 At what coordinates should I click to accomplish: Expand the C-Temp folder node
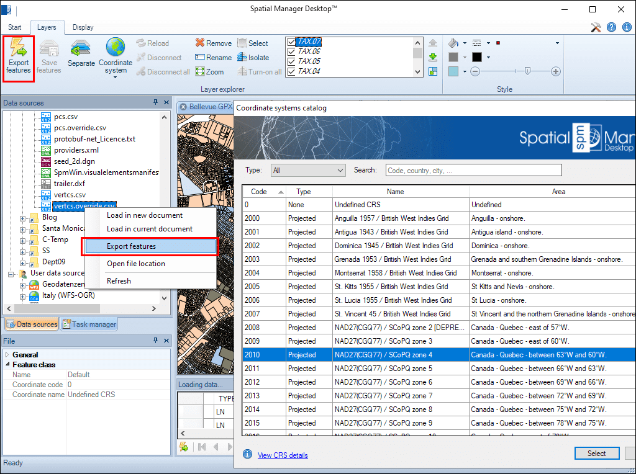point(23,241)
